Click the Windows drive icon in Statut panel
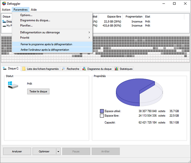 13,85
